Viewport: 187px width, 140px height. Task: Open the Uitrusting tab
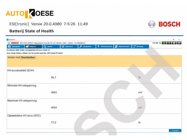tap(140, 47)
